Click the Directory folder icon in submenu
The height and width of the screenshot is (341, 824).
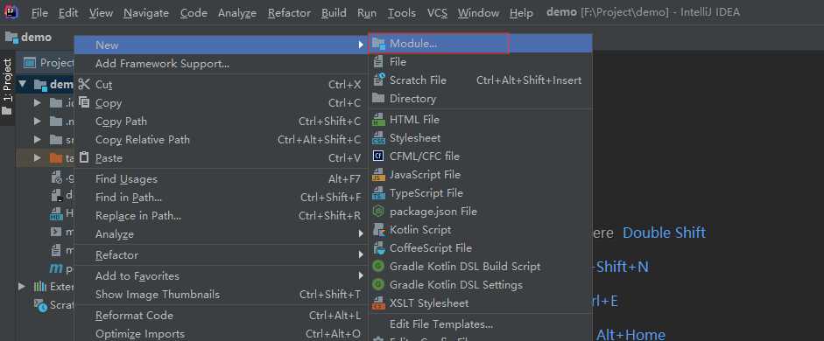[x=378, y=98]
